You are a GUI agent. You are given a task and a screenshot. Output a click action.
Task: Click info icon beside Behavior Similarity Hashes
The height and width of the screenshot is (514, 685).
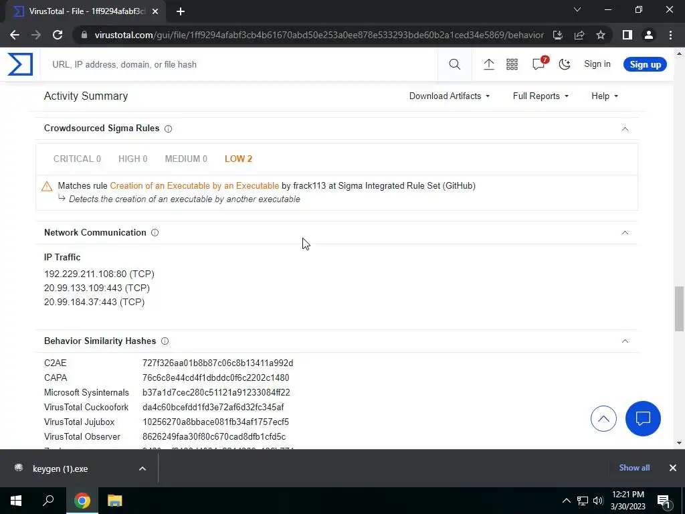[x=165, y=341]
